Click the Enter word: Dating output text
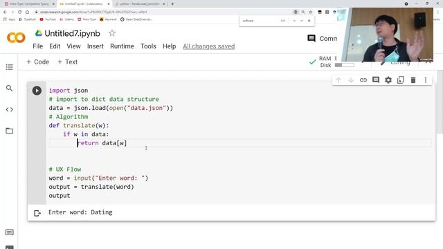The height and width of the screenshot is (249, 443). pos(80,212)
